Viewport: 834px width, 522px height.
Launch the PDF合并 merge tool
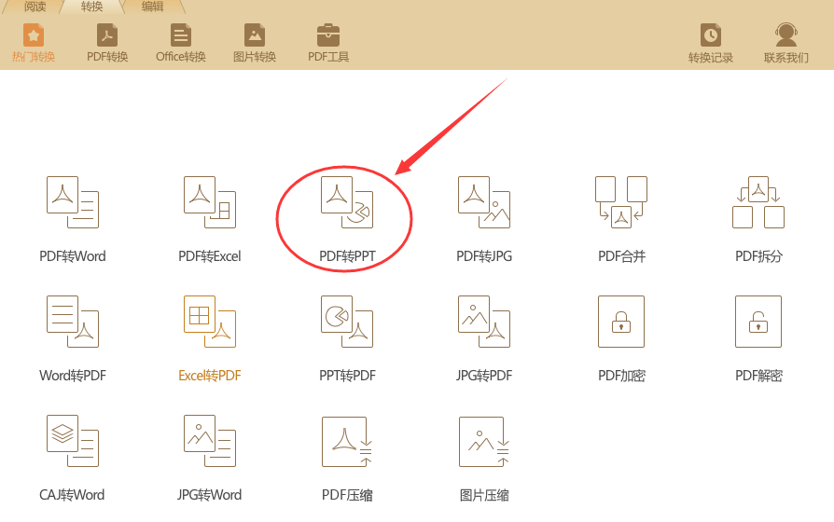[x=621, y=219]
